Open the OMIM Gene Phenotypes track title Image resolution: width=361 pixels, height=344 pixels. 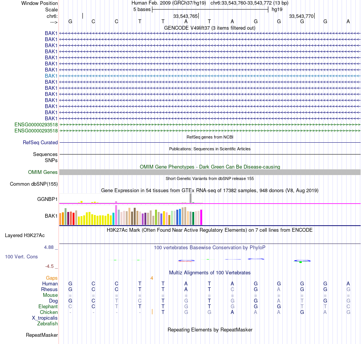point(210,167)
